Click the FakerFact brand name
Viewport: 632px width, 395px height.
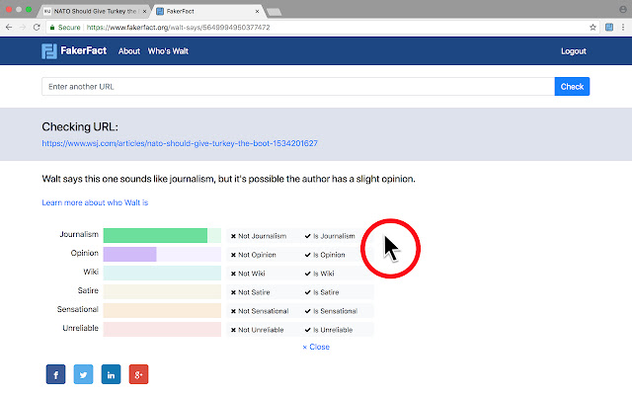point(83,50)
